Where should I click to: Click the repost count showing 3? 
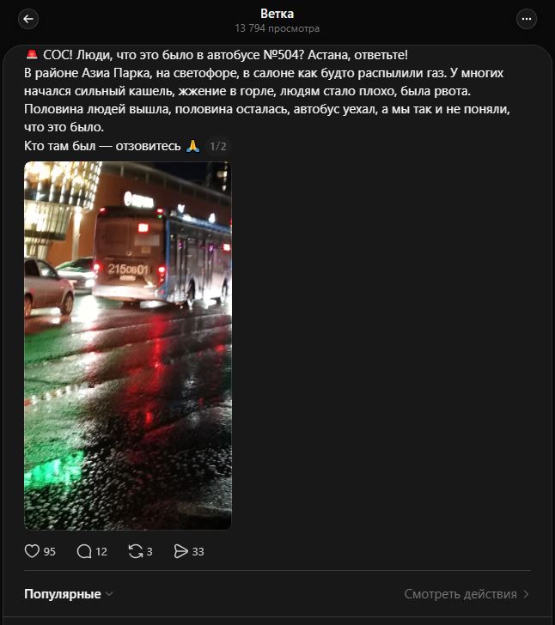[149, 552]
